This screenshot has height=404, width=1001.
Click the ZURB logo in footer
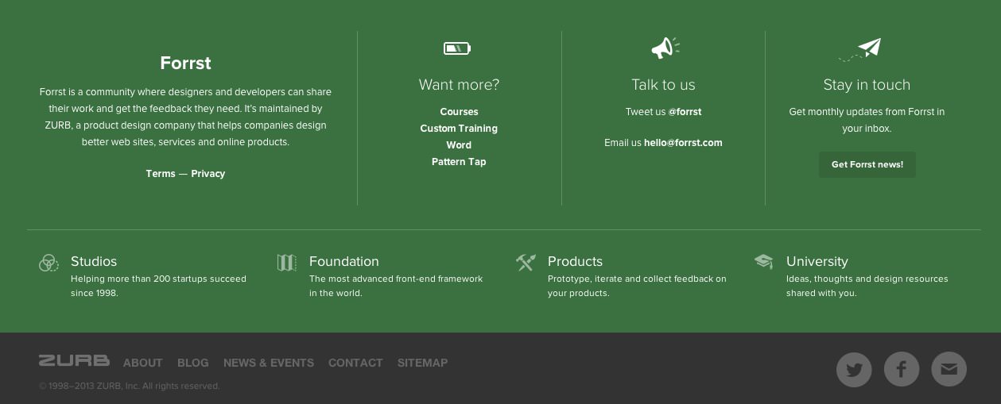click(x=74, y=361)
